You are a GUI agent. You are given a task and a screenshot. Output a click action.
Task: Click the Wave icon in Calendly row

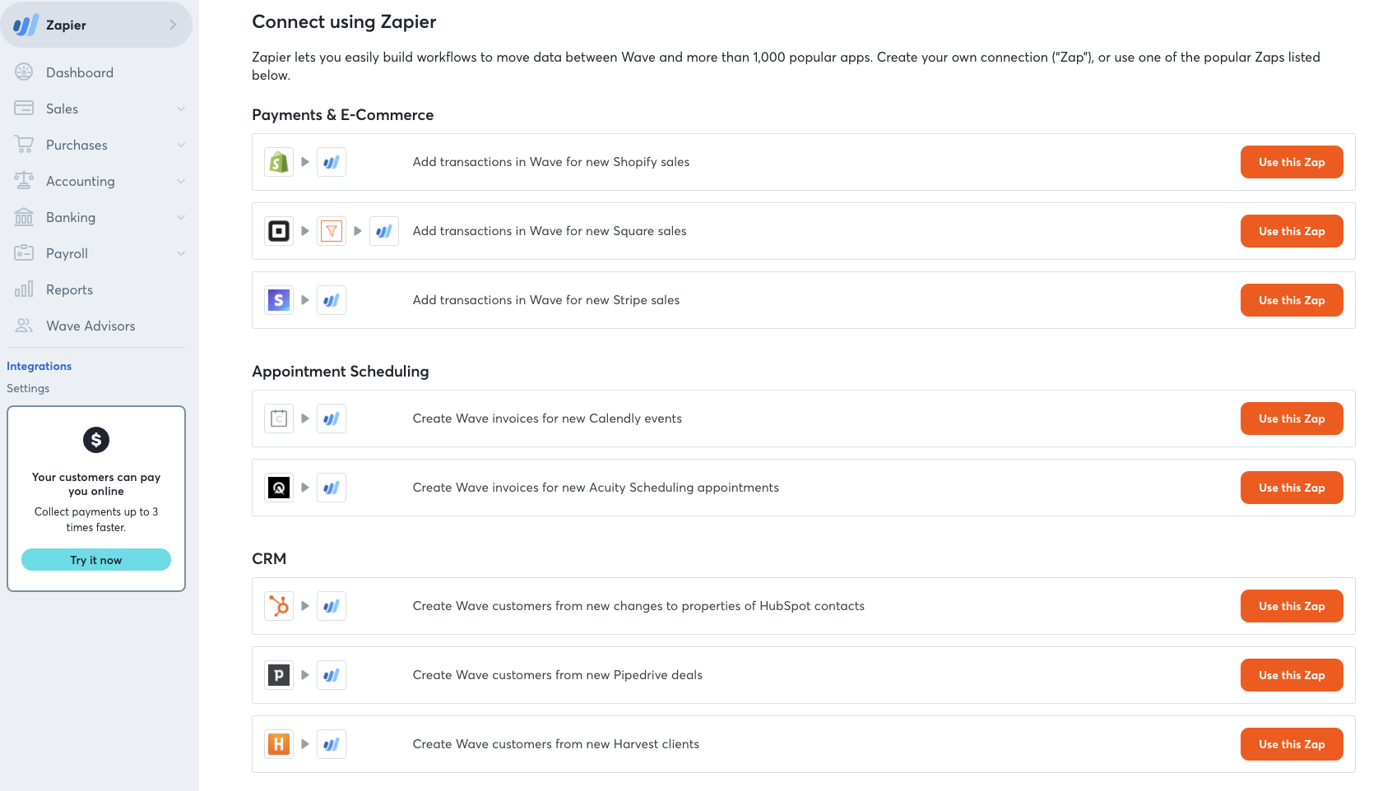[x=332, y=419]
